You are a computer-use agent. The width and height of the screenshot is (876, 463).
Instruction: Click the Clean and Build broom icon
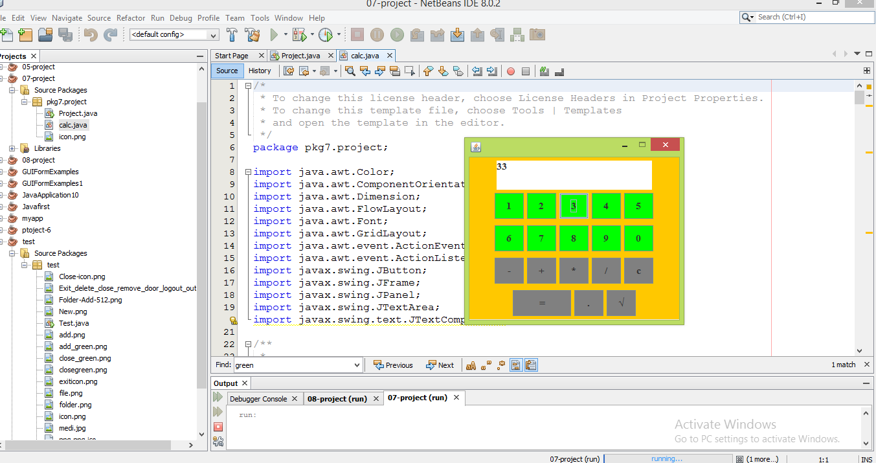tap(253, 34)
